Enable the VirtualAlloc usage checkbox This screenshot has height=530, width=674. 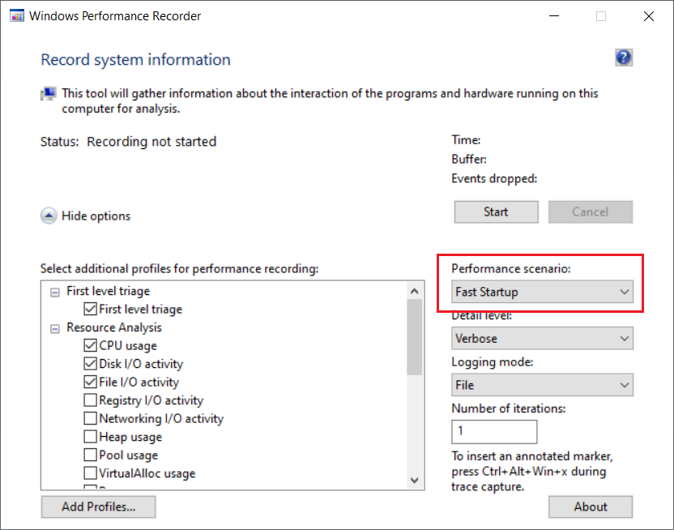[90, 472]
